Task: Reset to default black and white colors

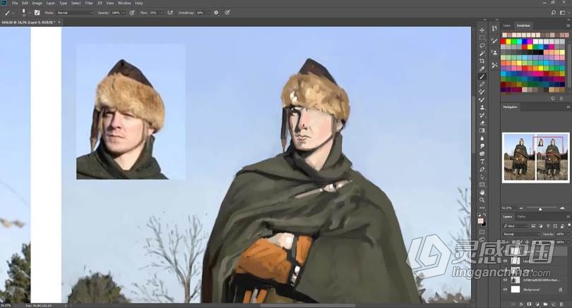Action: pos(479,215)
